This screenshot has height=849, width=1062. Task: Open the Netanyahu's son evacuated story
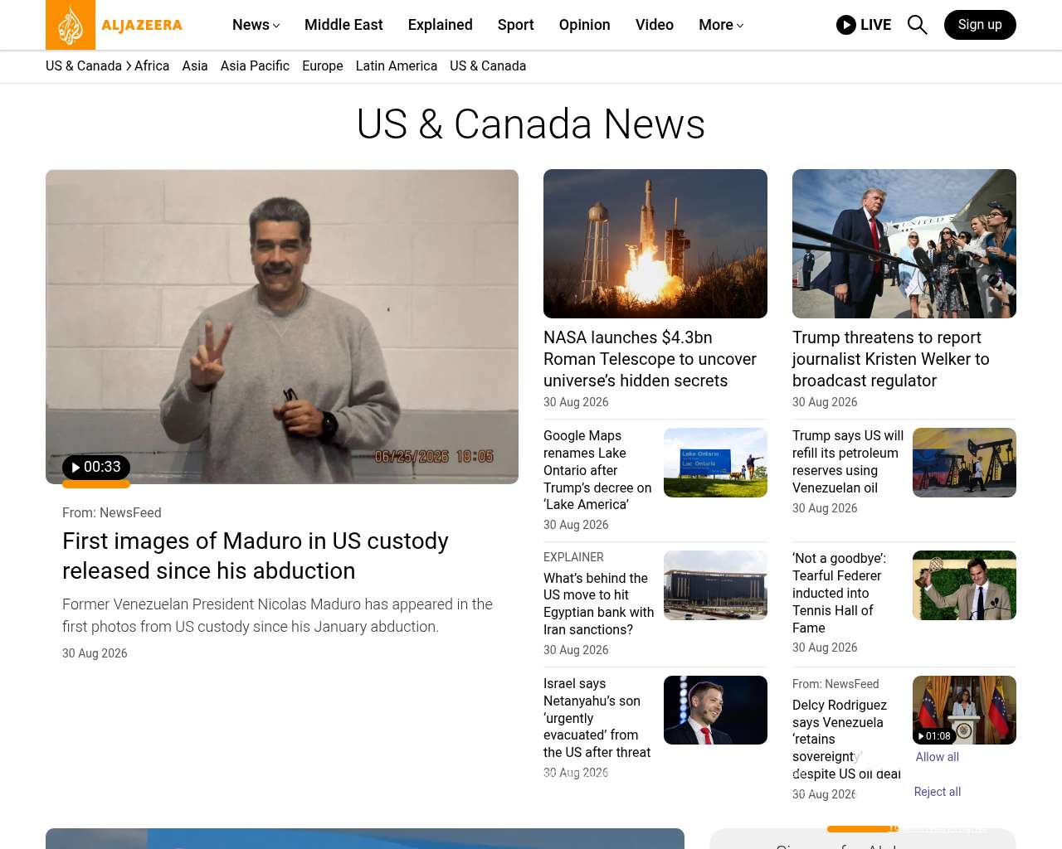(597, 718)
